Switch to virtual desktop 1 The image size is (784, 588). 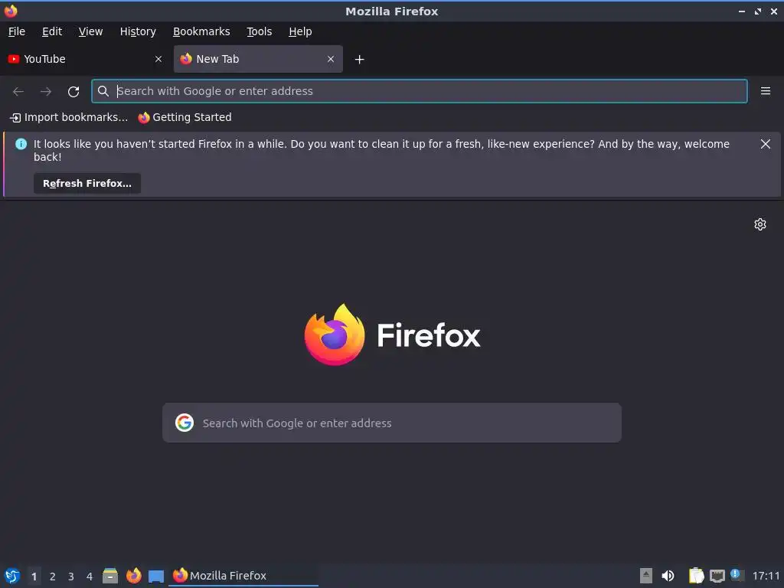(34, 577)
